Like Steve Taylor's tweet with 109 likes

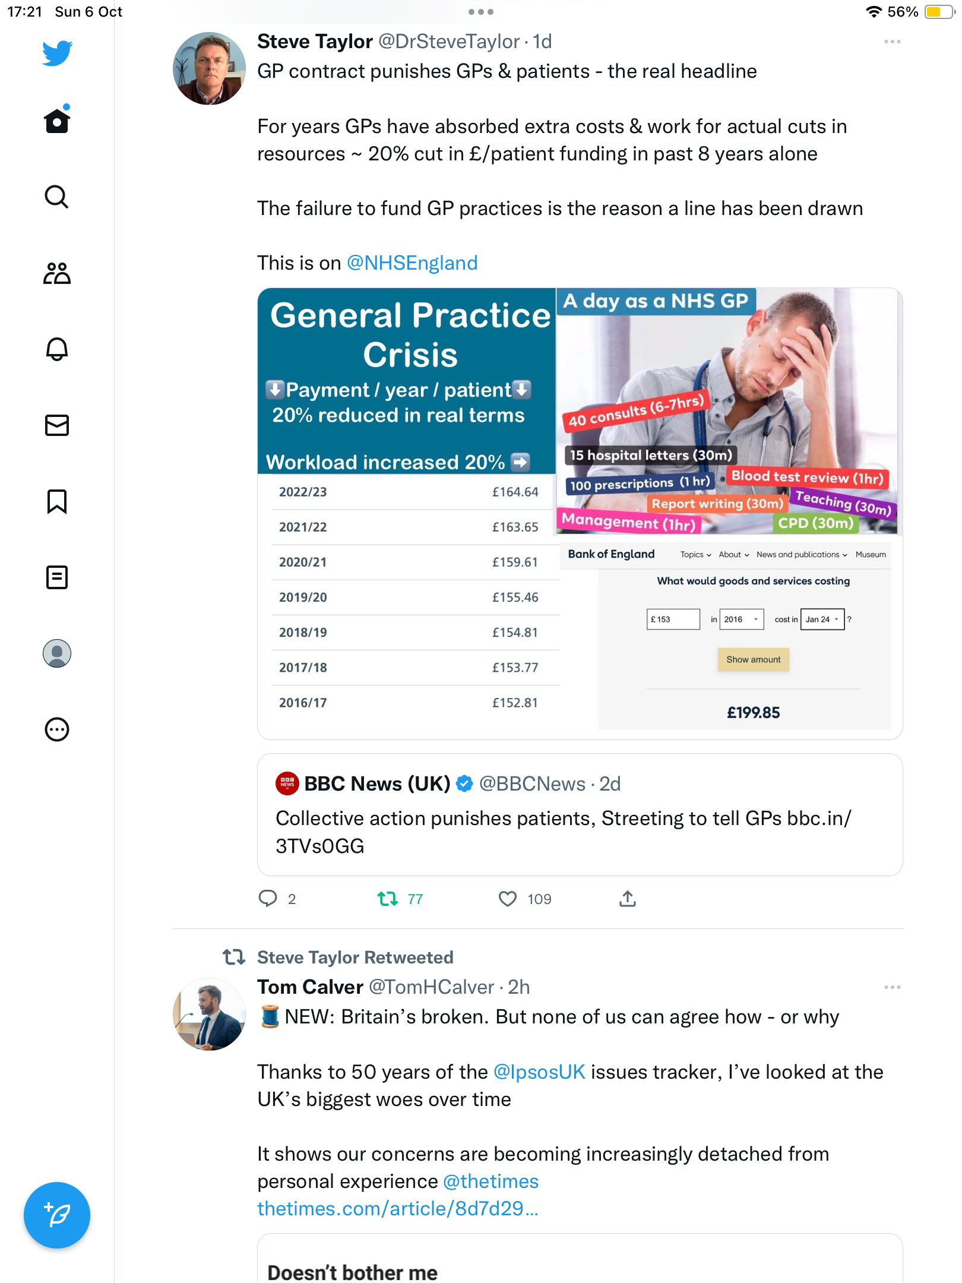coord(508,899)
